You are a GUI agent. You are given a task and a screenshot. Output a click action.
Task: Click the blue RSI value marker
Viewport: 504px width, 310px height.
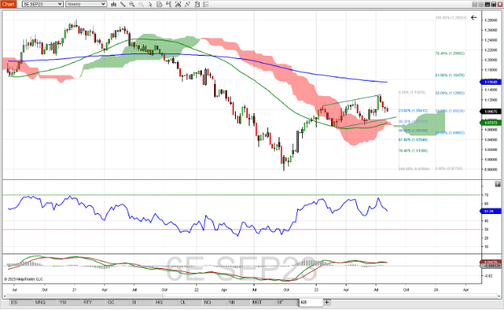pos(491,211)
